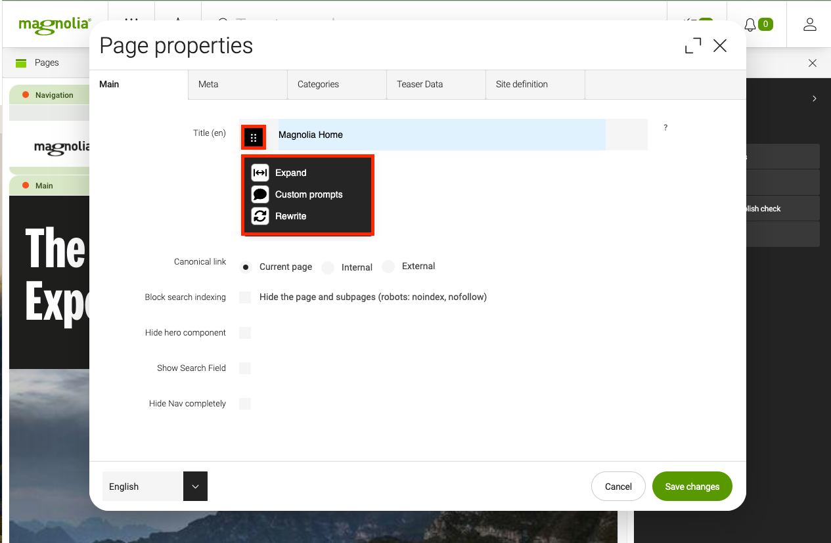Switch to the Main tab
The height and width of the screenshot is (543, 831).
click(x=139, y=85)
